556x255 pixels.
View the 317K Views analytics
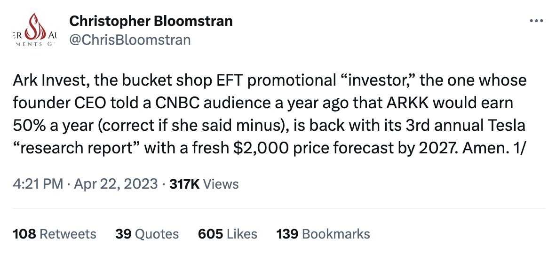point(204,184)
